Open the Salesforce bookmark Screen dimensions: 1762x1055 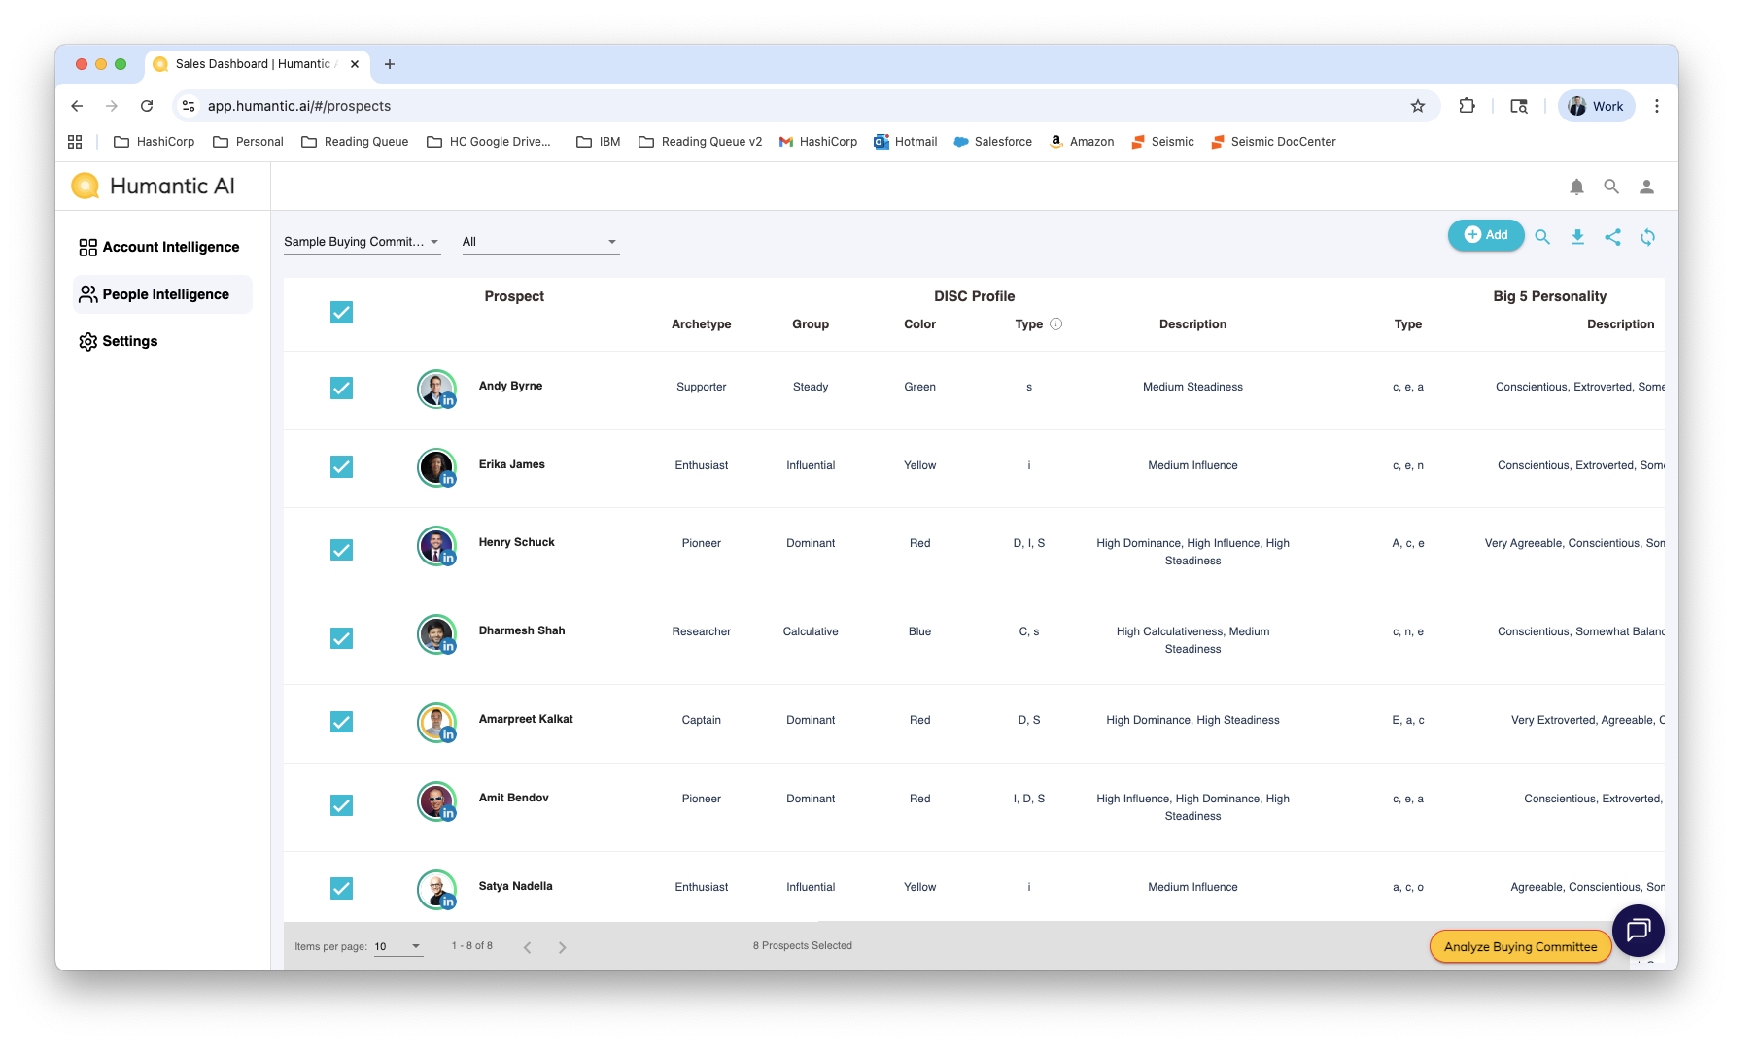pos(993,142)
